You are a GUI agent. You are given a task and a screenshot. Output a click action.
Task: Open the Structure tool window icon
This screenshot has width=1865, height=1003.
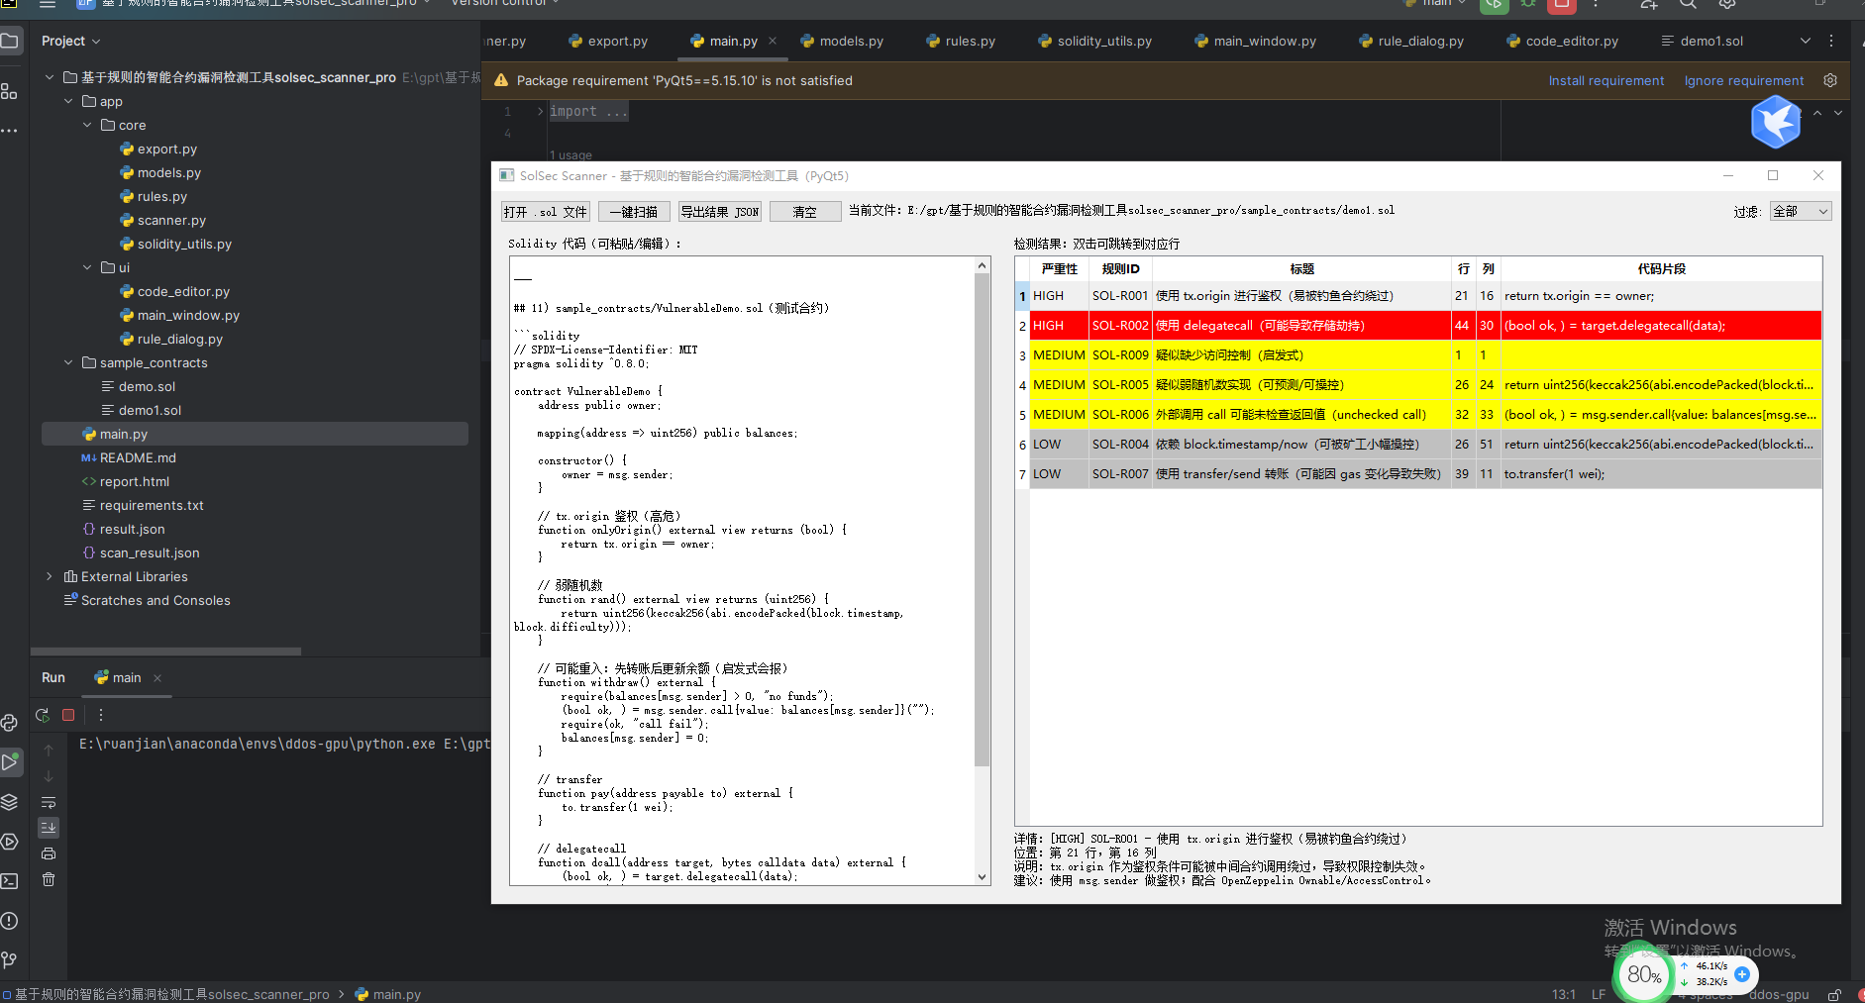coord(10,91)
